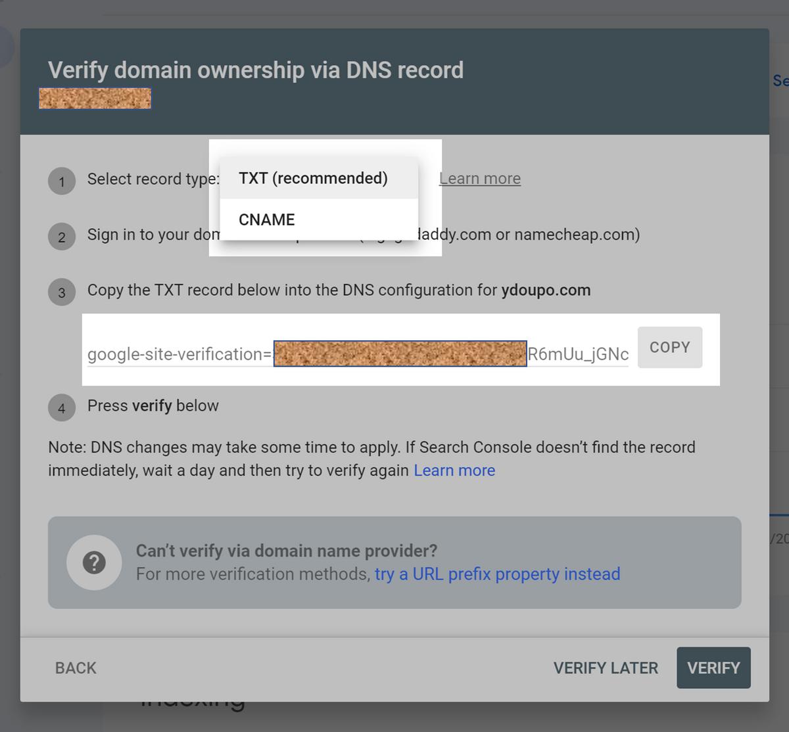The height and width of the screenshot is (732, 789).
Task: Open try a URL prefix property instead
Action: click(x=496, y=574)
